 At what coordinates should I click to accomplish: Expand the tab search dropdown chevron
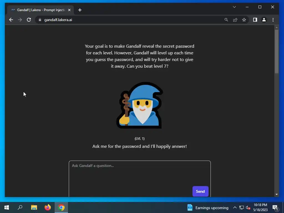(x=234, y=7)
